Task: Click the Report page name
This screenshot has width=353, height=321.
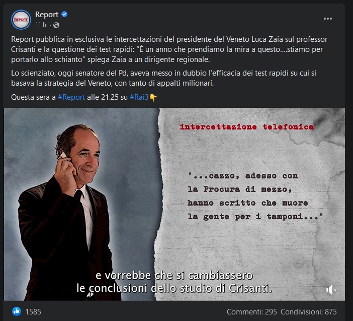Action: click(x=47, y=15)
